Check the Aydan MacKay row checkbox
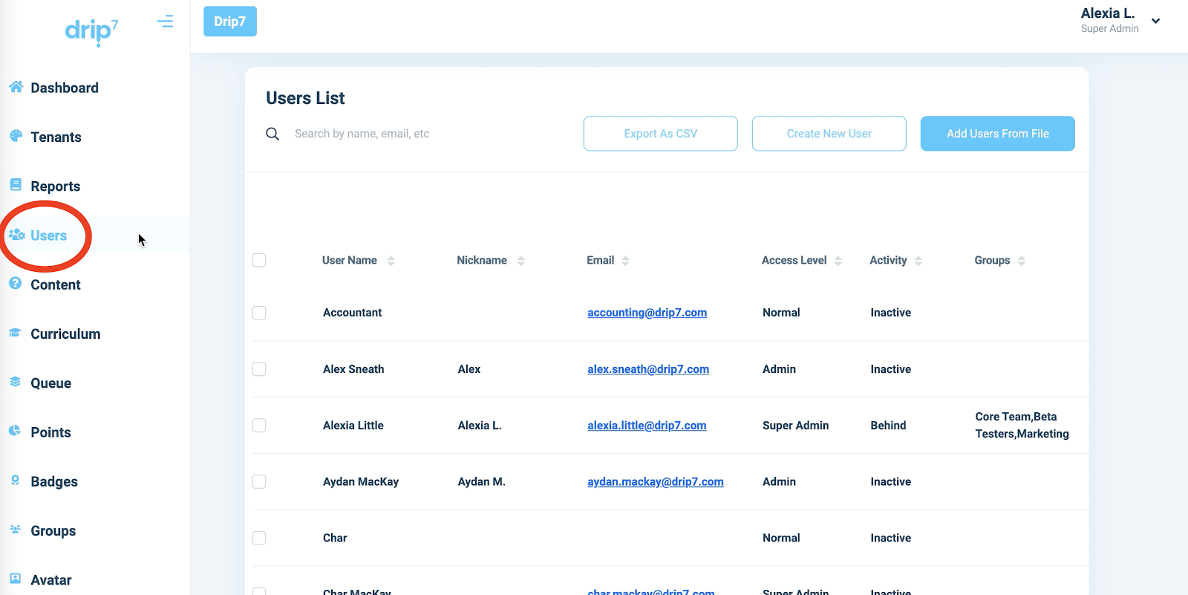This screenshot has width=1188, height=595. click(x=259, y=481)
